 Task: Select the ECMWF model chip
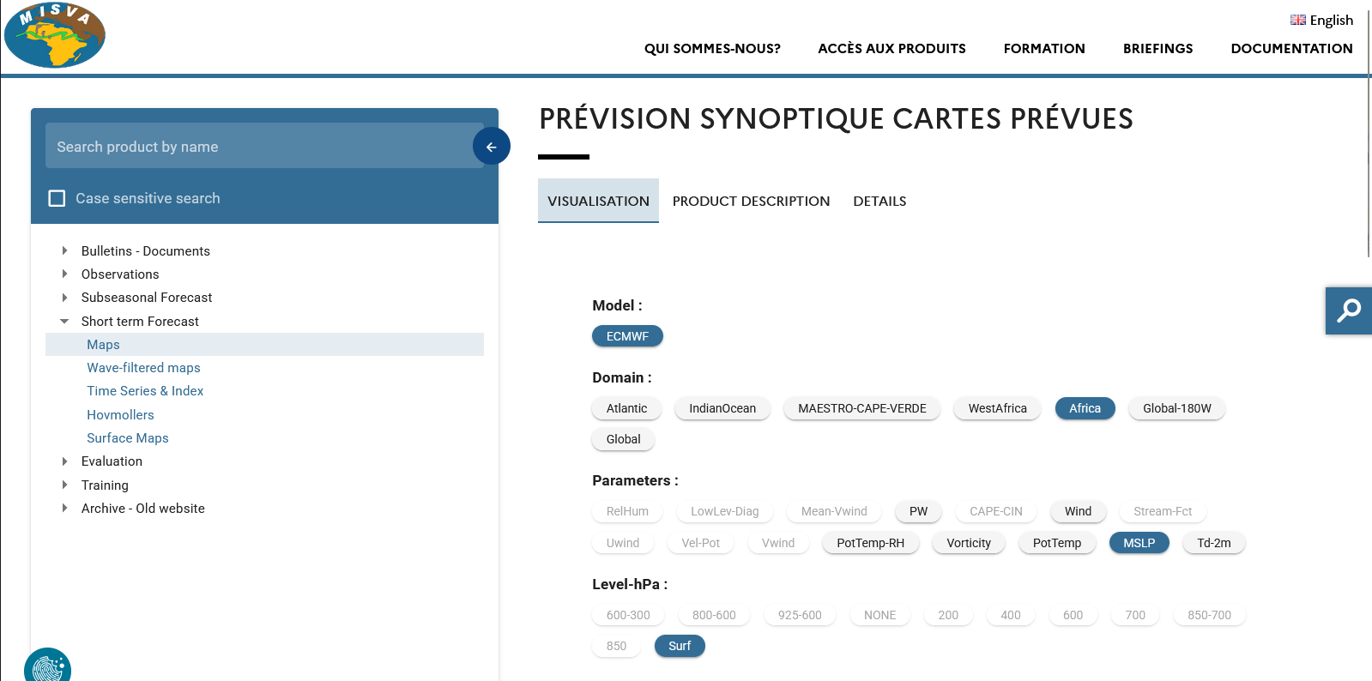[627, 336]
